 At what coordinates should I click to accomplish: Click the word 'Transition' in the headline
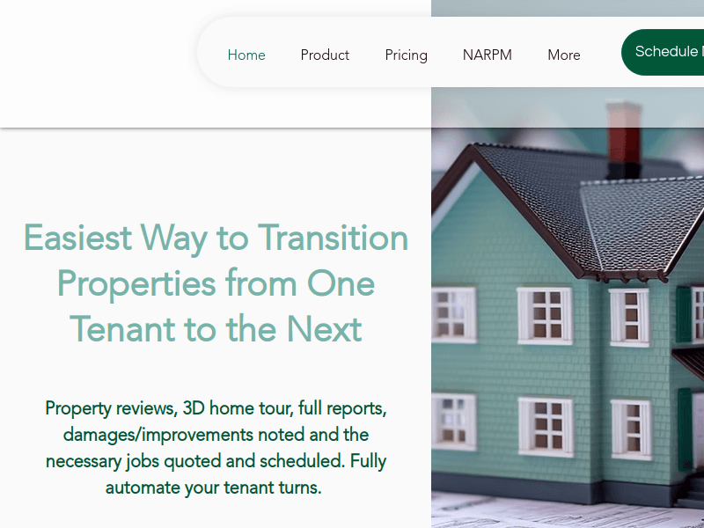(333, 238)
